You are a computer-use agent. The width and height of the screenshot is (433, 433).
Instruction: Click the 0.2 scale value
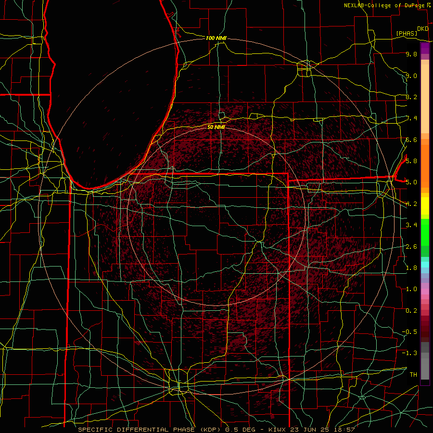(411, 310)
